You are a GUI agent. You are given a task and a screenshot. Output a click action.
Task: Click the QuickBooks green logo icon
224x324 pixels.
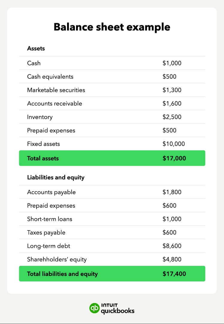pos(95,308)
